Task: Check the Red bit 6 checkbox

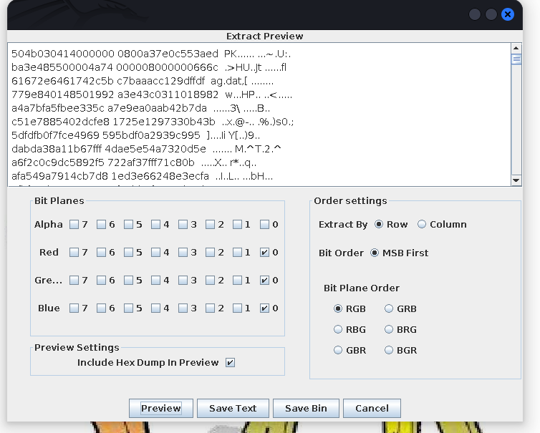Action: click(x=101, y=253)
